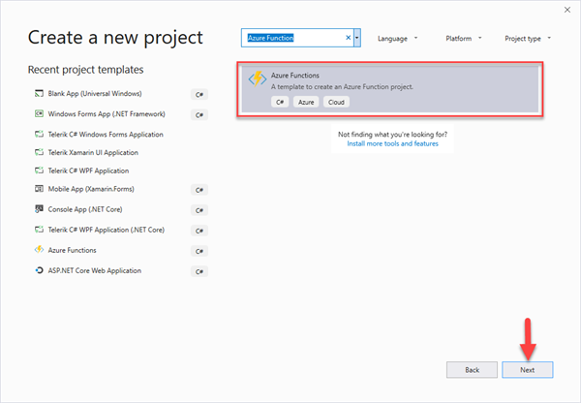
Task: Click the C# tag on the Azure Functions result
Action: pyautogui.click(x=280, y=102)
